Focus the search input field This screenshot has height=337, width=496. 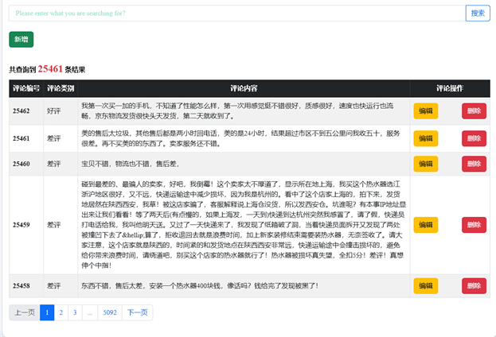(236, 14)
